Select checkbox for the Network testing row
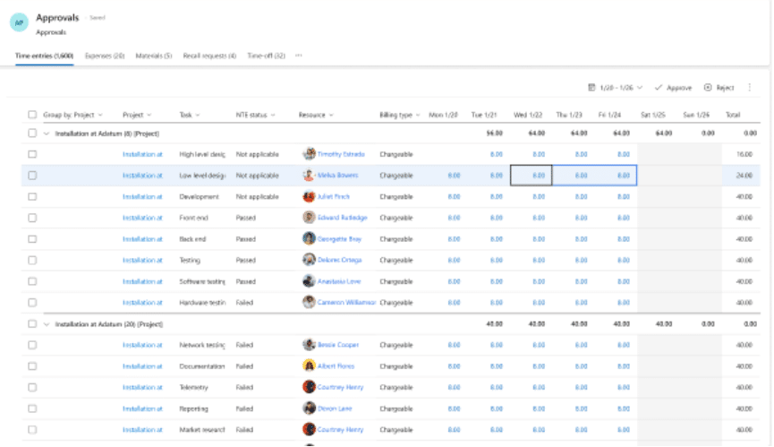774x447 pixels. (32, 344)
